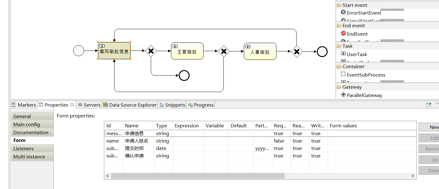The image size is (439, 189).
Task: Click the 主管审批 task node in diagram
Action: click(x=187, y=51)
